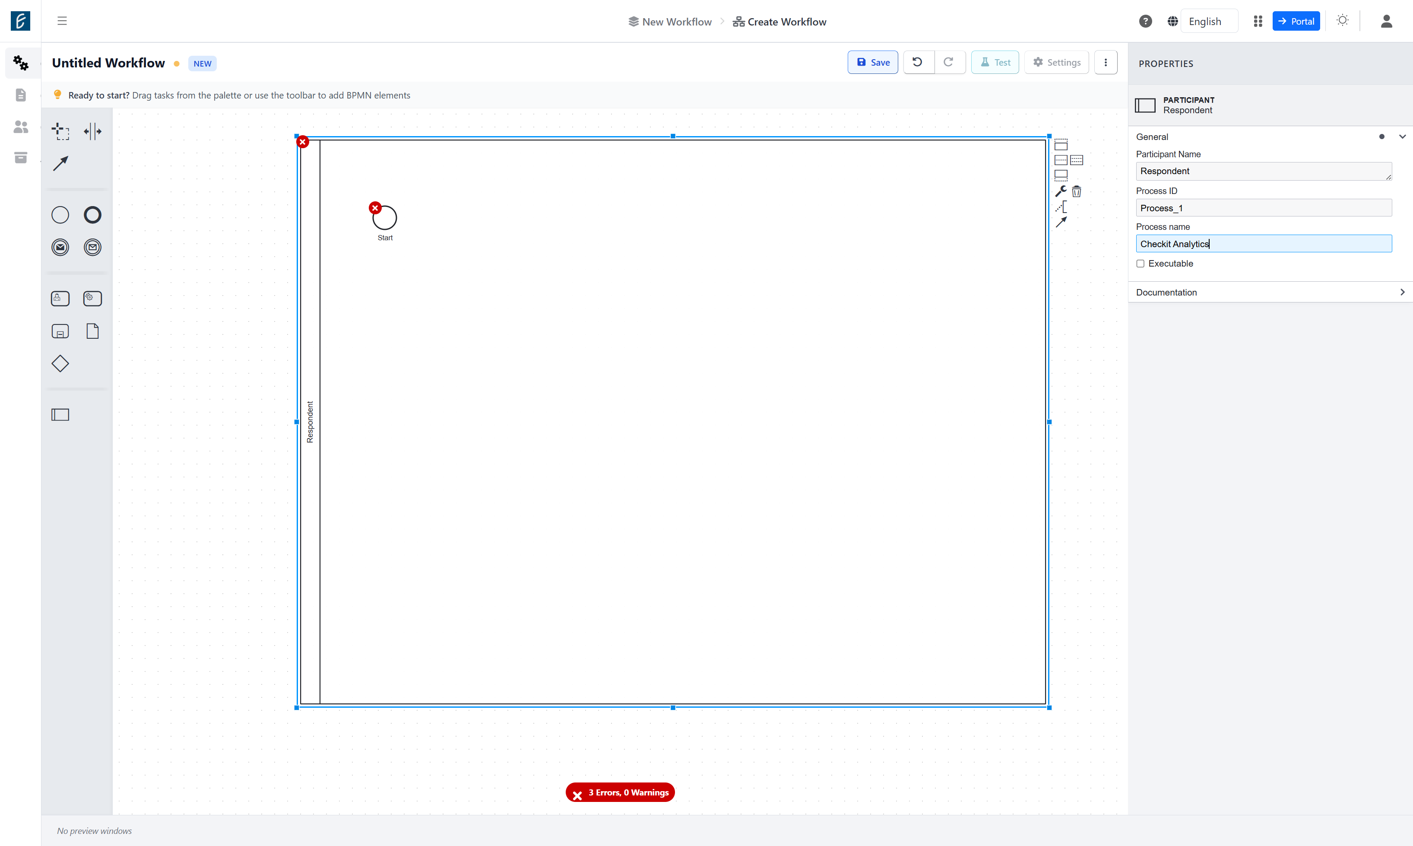The width and height of the screenshot is (1413, 846).
Task: Undo the last action
Action: 918,62
